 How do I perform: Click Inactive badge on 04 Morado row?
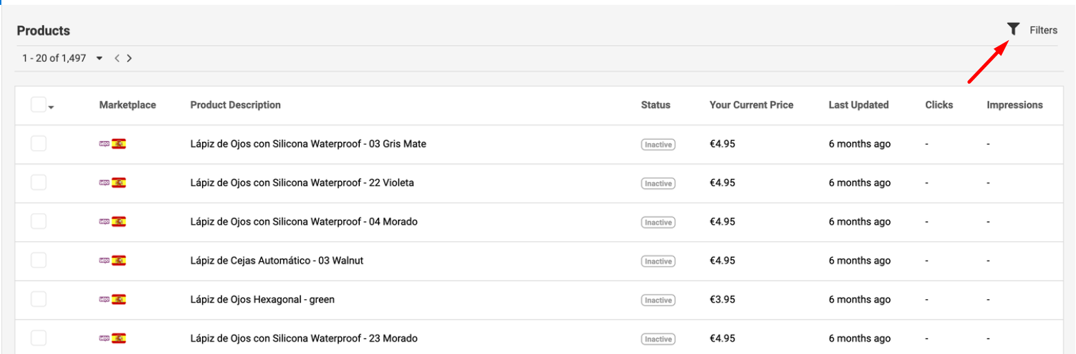[657, 223]
